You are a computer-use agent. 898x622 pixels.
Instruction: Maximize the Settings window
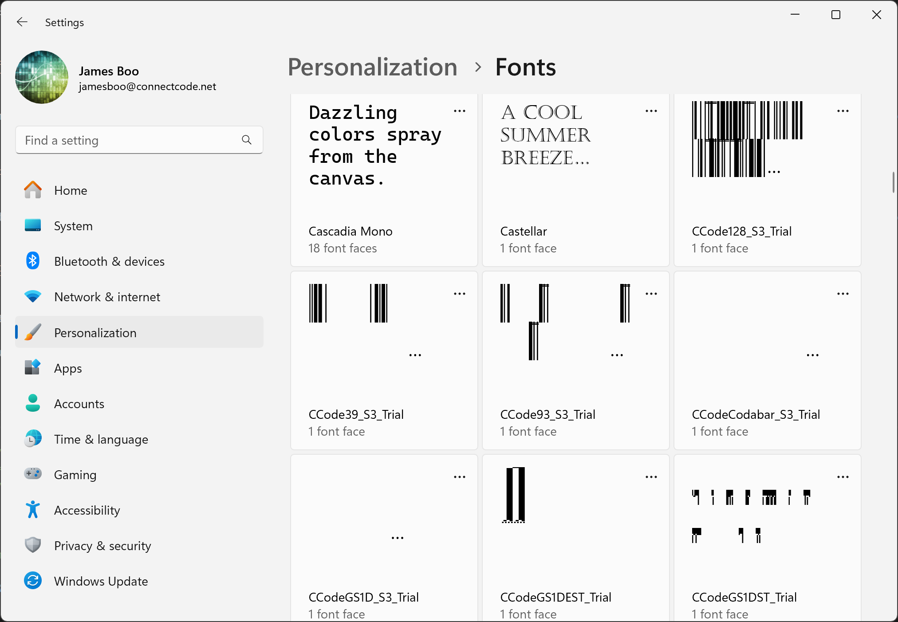point(836,15)
